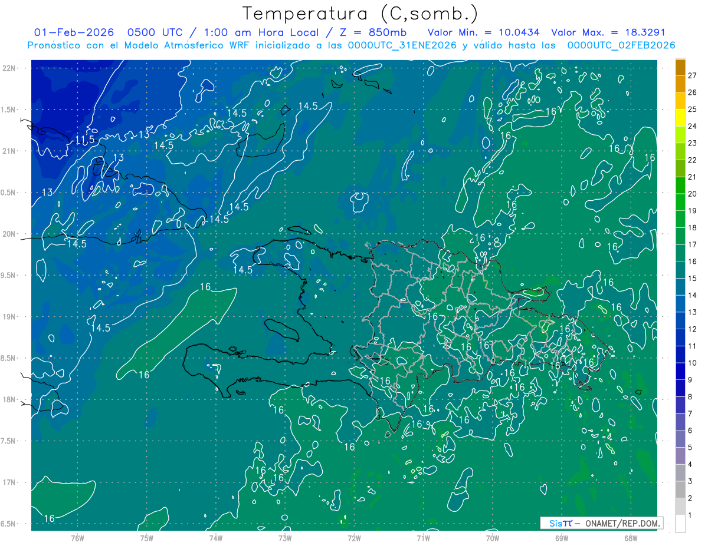Click the 'Valor Max. = 18.3291' readout
708x546 pixels.
pos(608,32)
